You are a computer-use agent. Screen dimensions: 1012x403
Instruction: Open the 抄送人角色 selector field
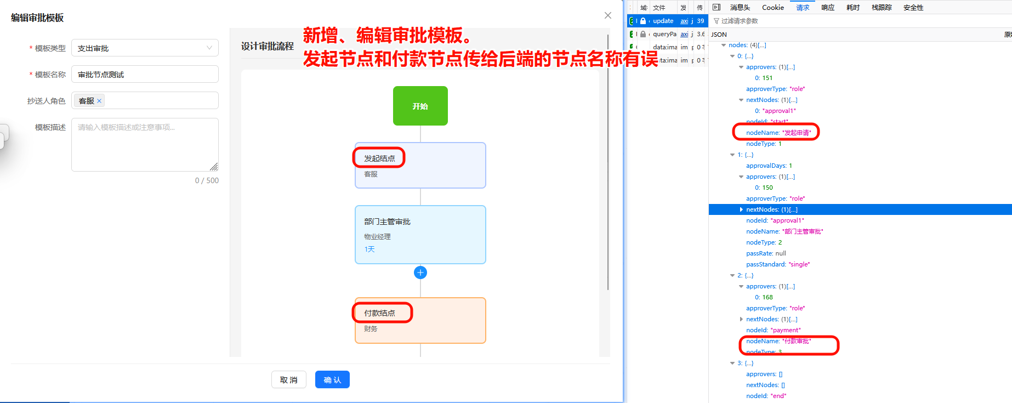tap(145, 100)
